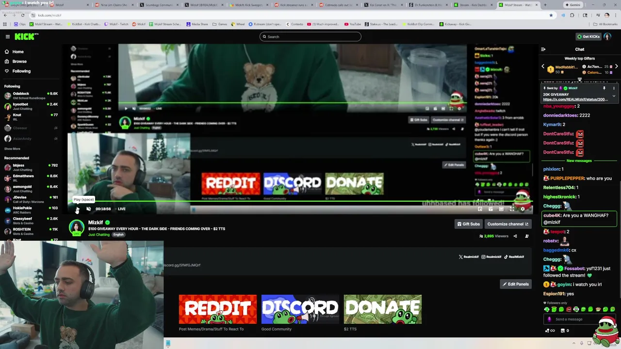Open the user avatar menu at top right

[607, 36]
